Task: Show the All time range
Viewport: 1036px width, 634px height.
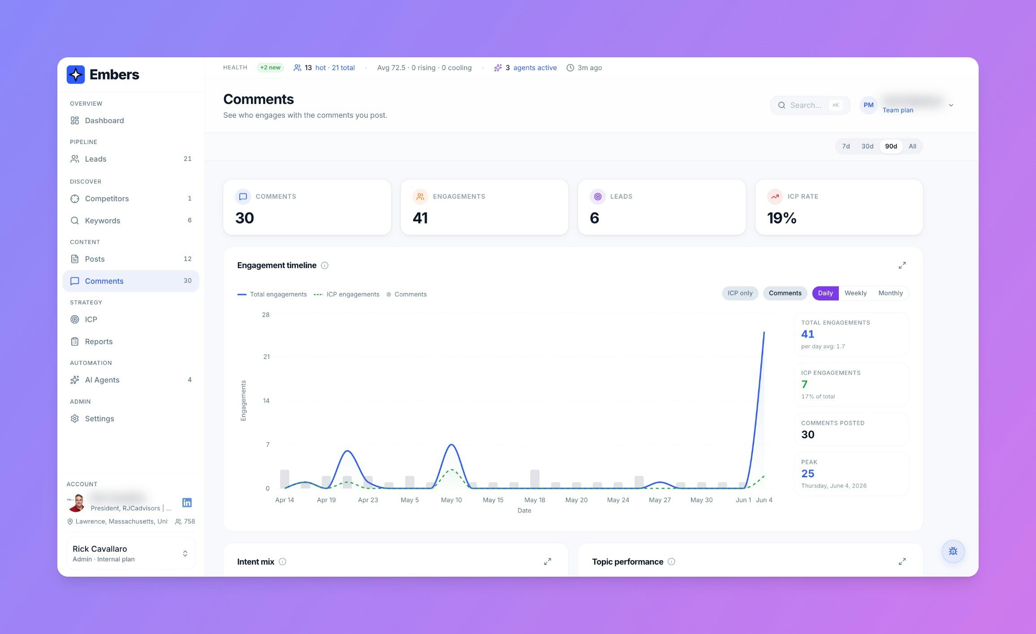Action: point(912,146)
